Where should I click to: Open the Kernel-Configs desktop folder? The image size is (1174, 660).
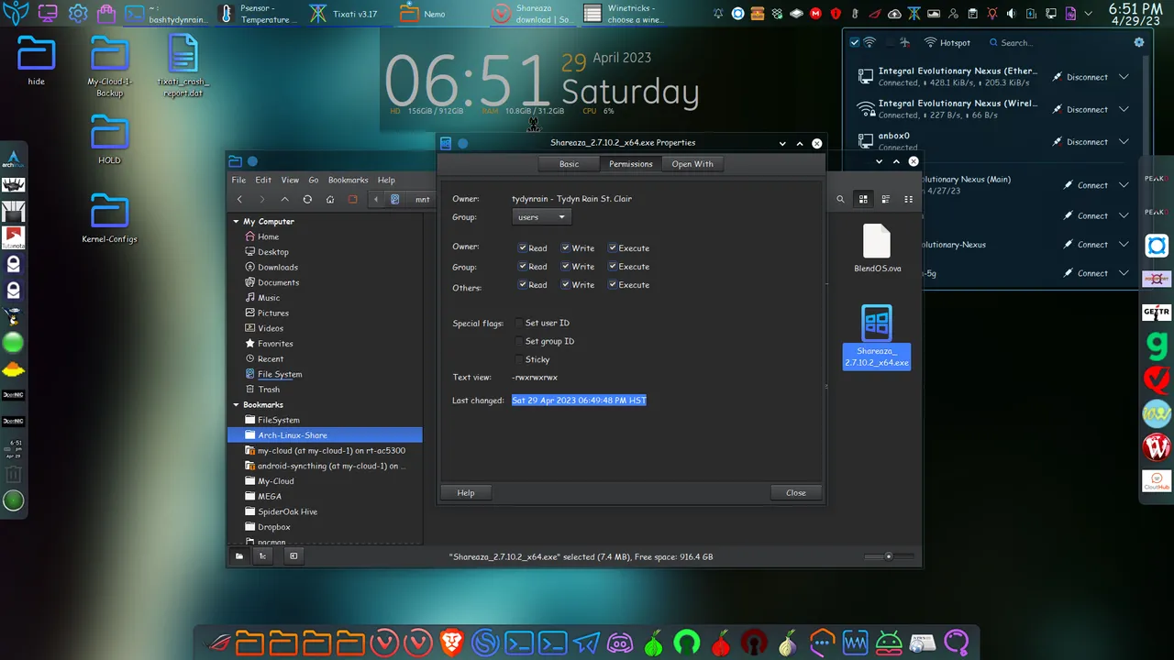pos(109,218)
